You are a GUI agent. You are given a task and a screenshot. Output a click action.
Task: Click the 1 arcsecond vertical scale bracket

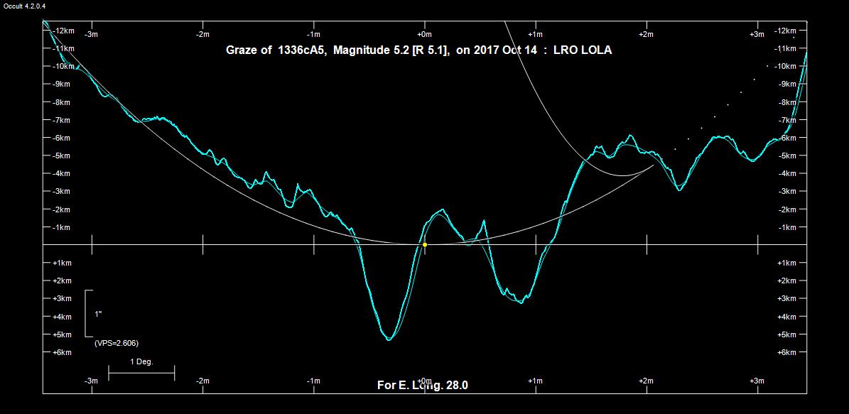pyautogui.click(x=87, y=313)
